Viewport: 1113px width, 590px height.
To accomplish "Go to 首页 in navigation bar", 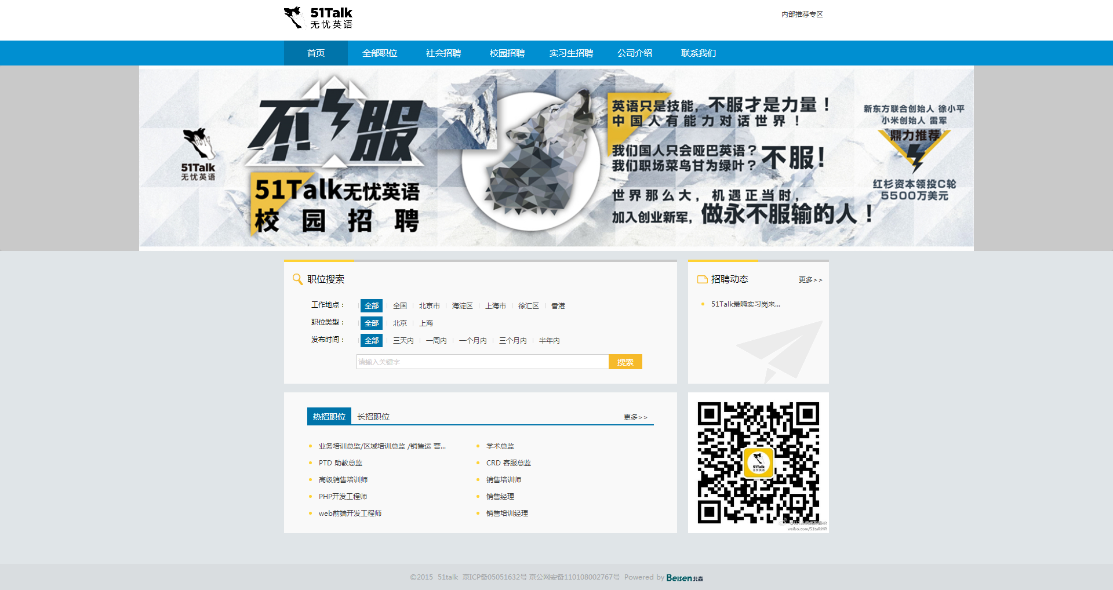I will point(316,53).
